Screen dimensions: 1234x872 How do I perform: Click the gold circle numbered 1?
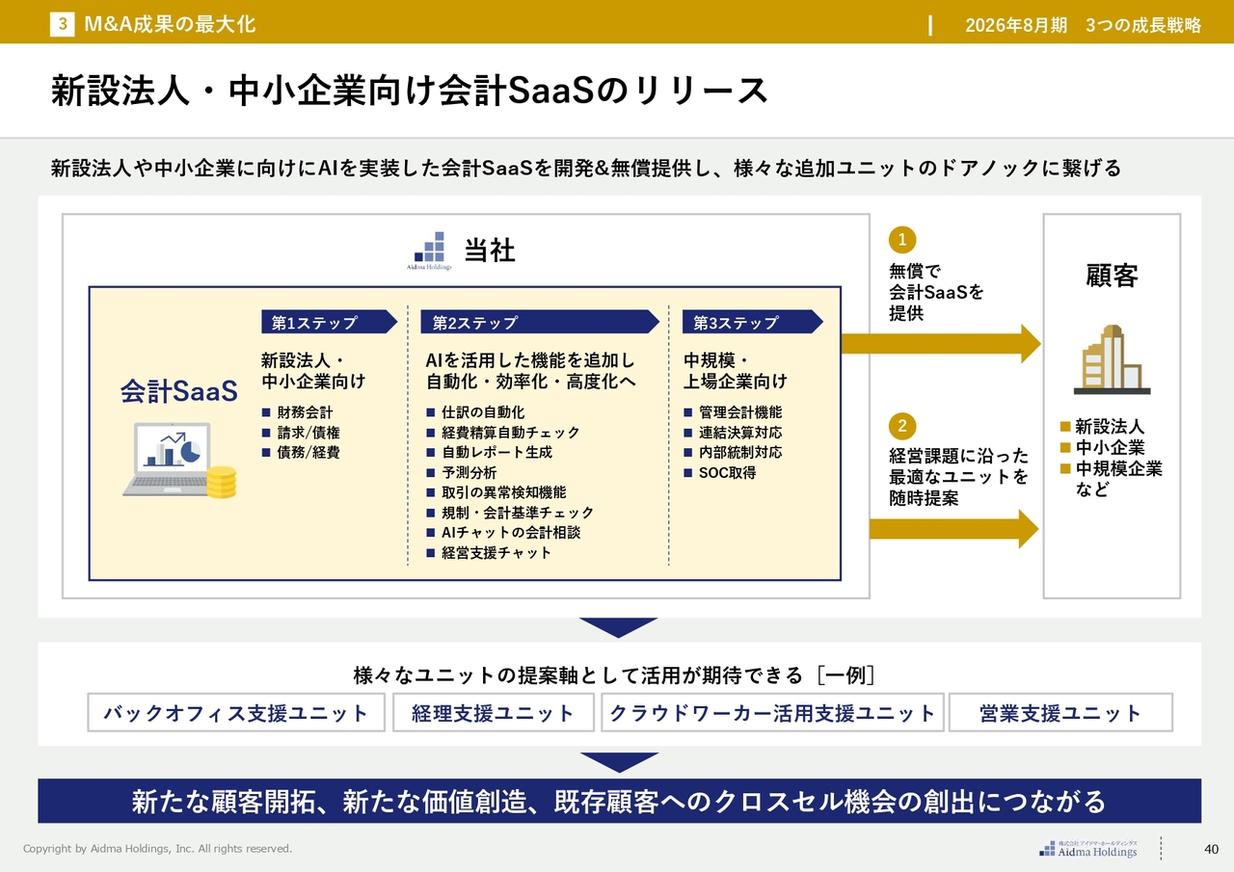click(902, 239)
